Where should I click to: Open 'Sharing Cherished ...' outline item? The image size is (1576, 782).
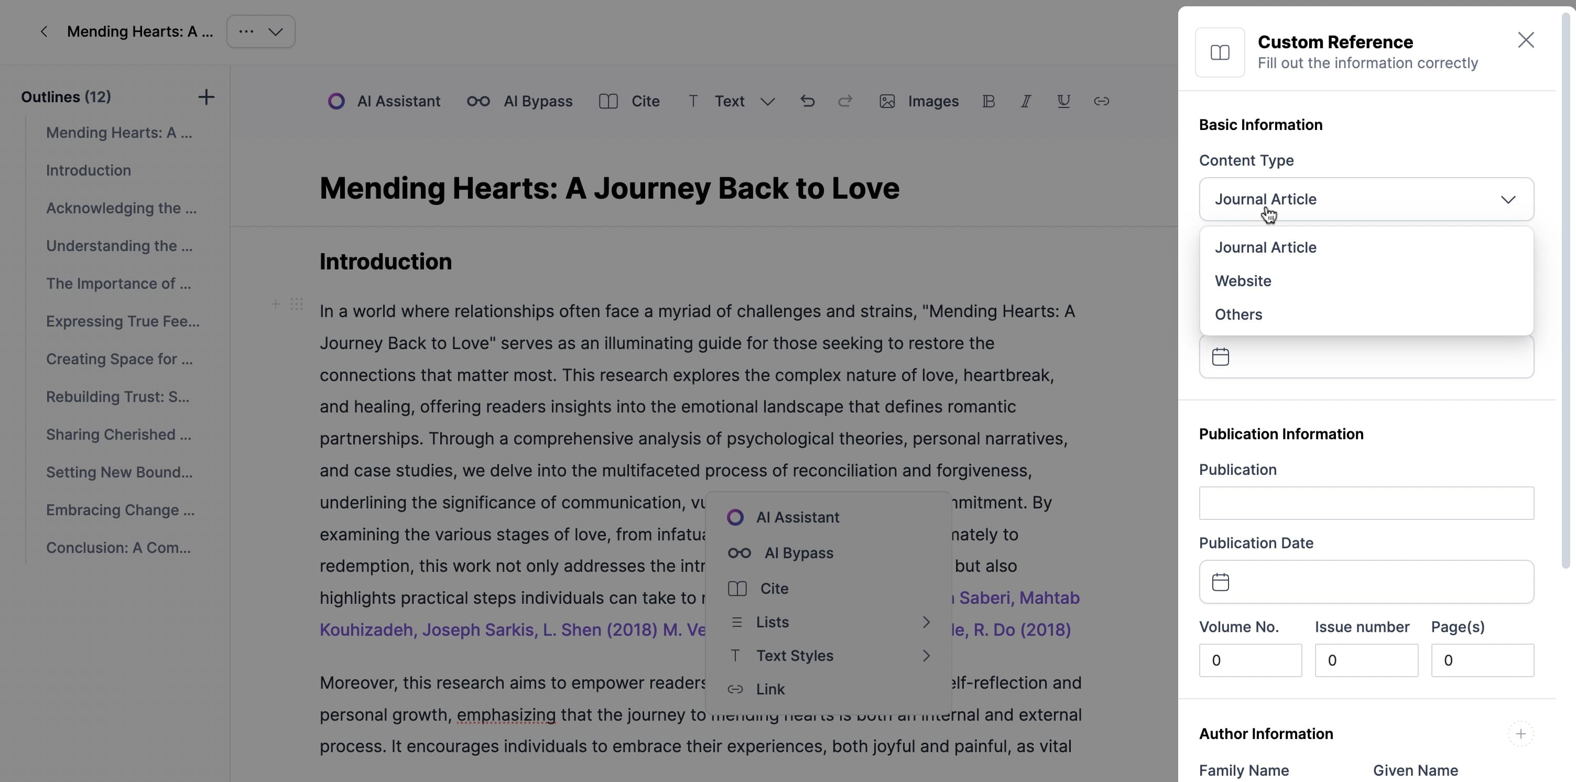[118, 435]
